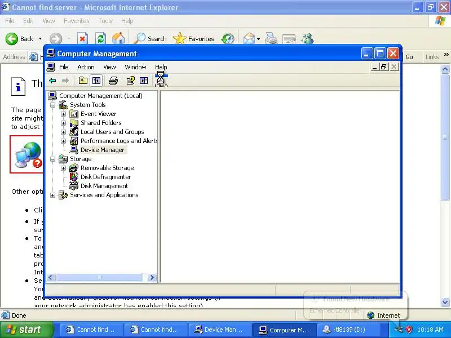This screenshot has width=451, height=338.
Task: Expand the Local Users and Groups node
Action: point(63,132)
